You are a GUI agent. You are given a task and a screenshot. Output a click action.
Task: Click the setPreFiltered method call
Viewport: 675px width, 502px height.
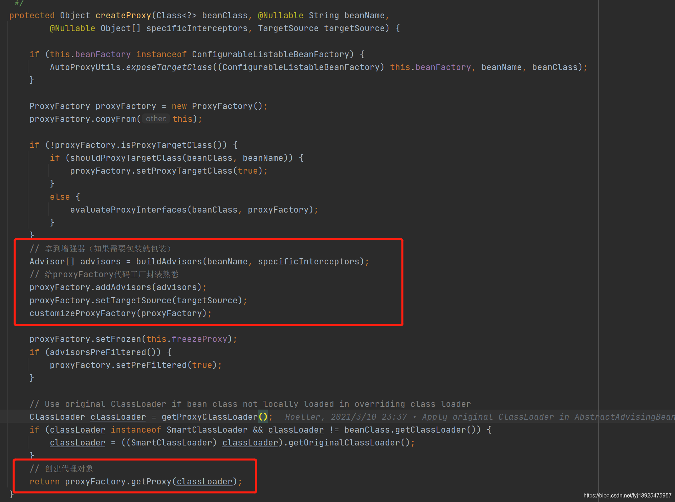[x=151, y=365]
